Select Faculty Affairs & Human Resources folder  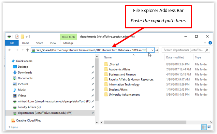click(x=131, y=80)
